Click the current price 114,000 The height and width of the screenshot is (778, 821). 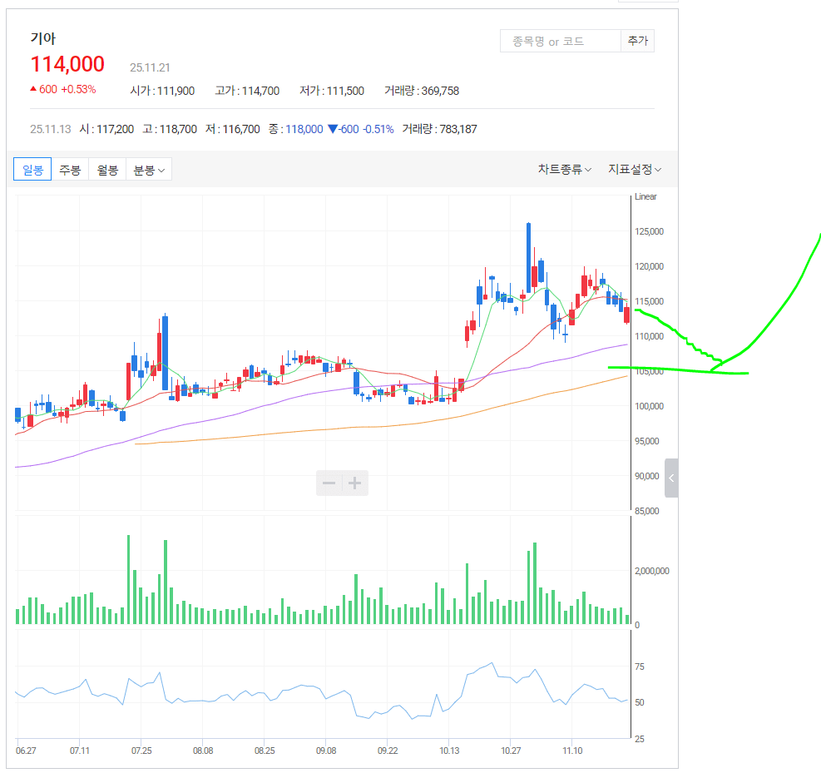(x=67, y=64)
